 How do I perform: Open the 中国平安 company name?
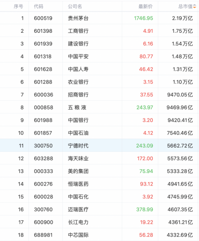(x=78, y=56)
